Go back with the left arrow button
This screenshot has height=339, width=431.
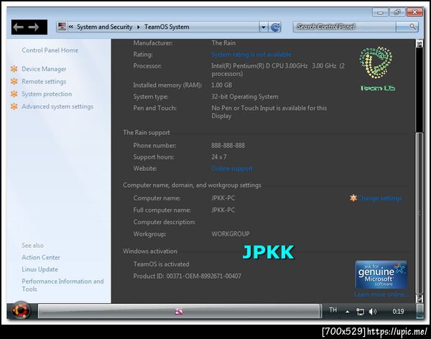coord(19,27)
